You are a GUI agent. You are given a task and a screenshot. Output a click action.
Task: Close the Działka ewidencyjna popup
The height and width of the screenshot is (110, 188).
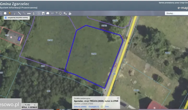[118, 98]
